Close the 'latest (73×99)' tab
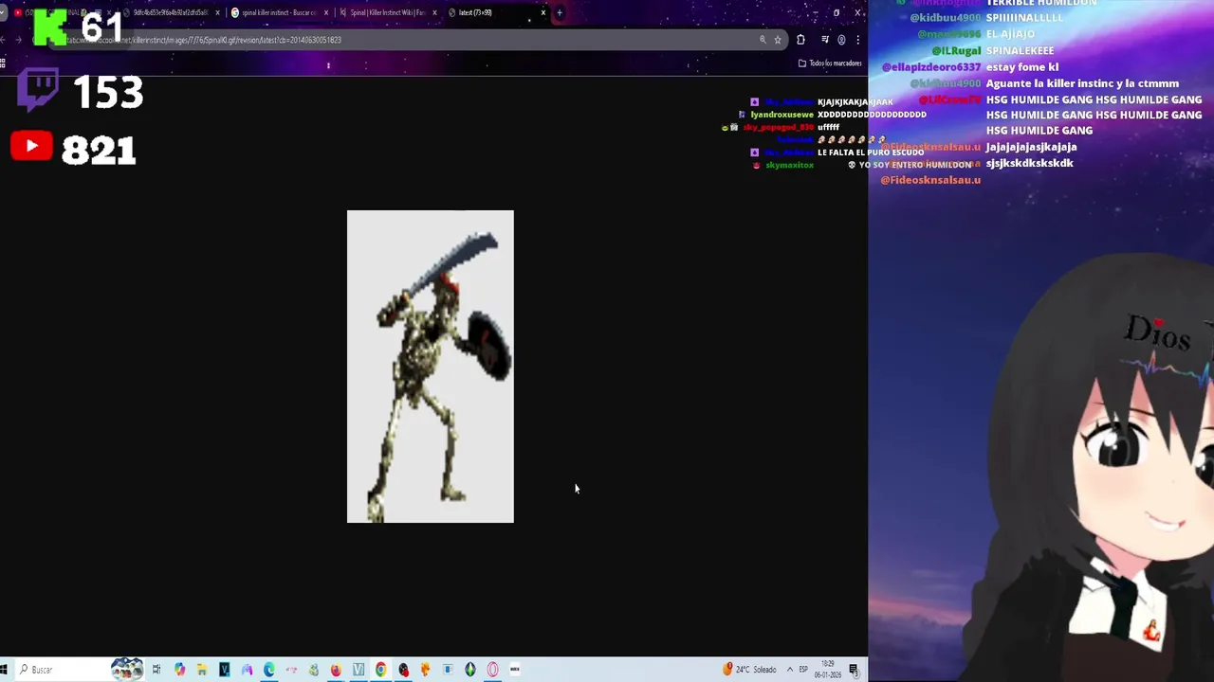1214x682 pixels. pyautogui.click(x=543, y=12)
